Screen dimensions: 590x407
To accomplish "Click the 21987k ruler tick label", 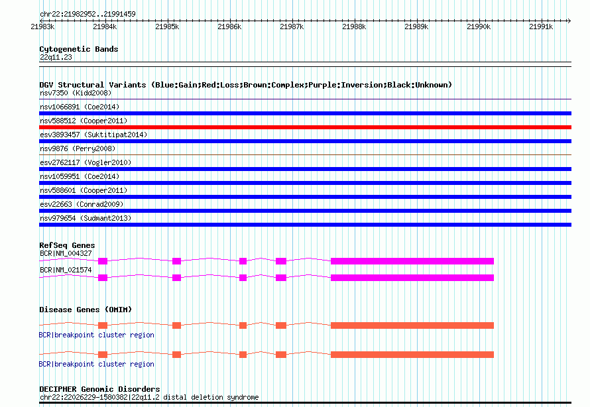I will 292,27.
